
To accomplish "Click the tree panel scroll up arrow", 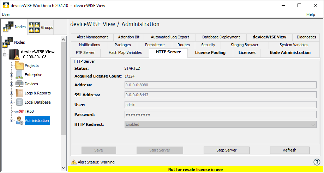I will pyautogui.click(x=64, y=39).
